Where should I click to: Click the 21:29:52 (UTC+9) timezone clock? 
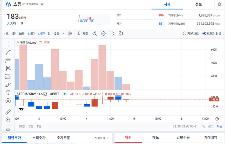(185, 126)
